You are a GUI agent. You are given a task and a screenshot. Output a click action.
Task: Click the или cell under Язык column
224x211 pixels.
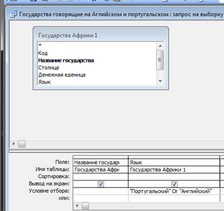pyautogui.click(x=174, y=198)
